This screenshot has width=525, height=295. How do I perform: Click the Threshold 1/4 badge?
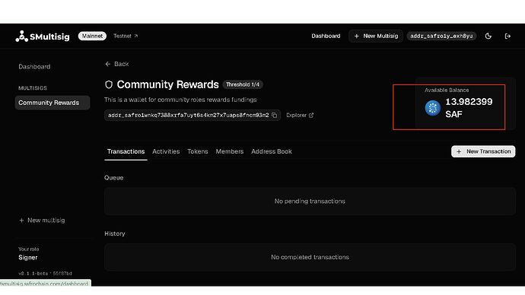243,84
